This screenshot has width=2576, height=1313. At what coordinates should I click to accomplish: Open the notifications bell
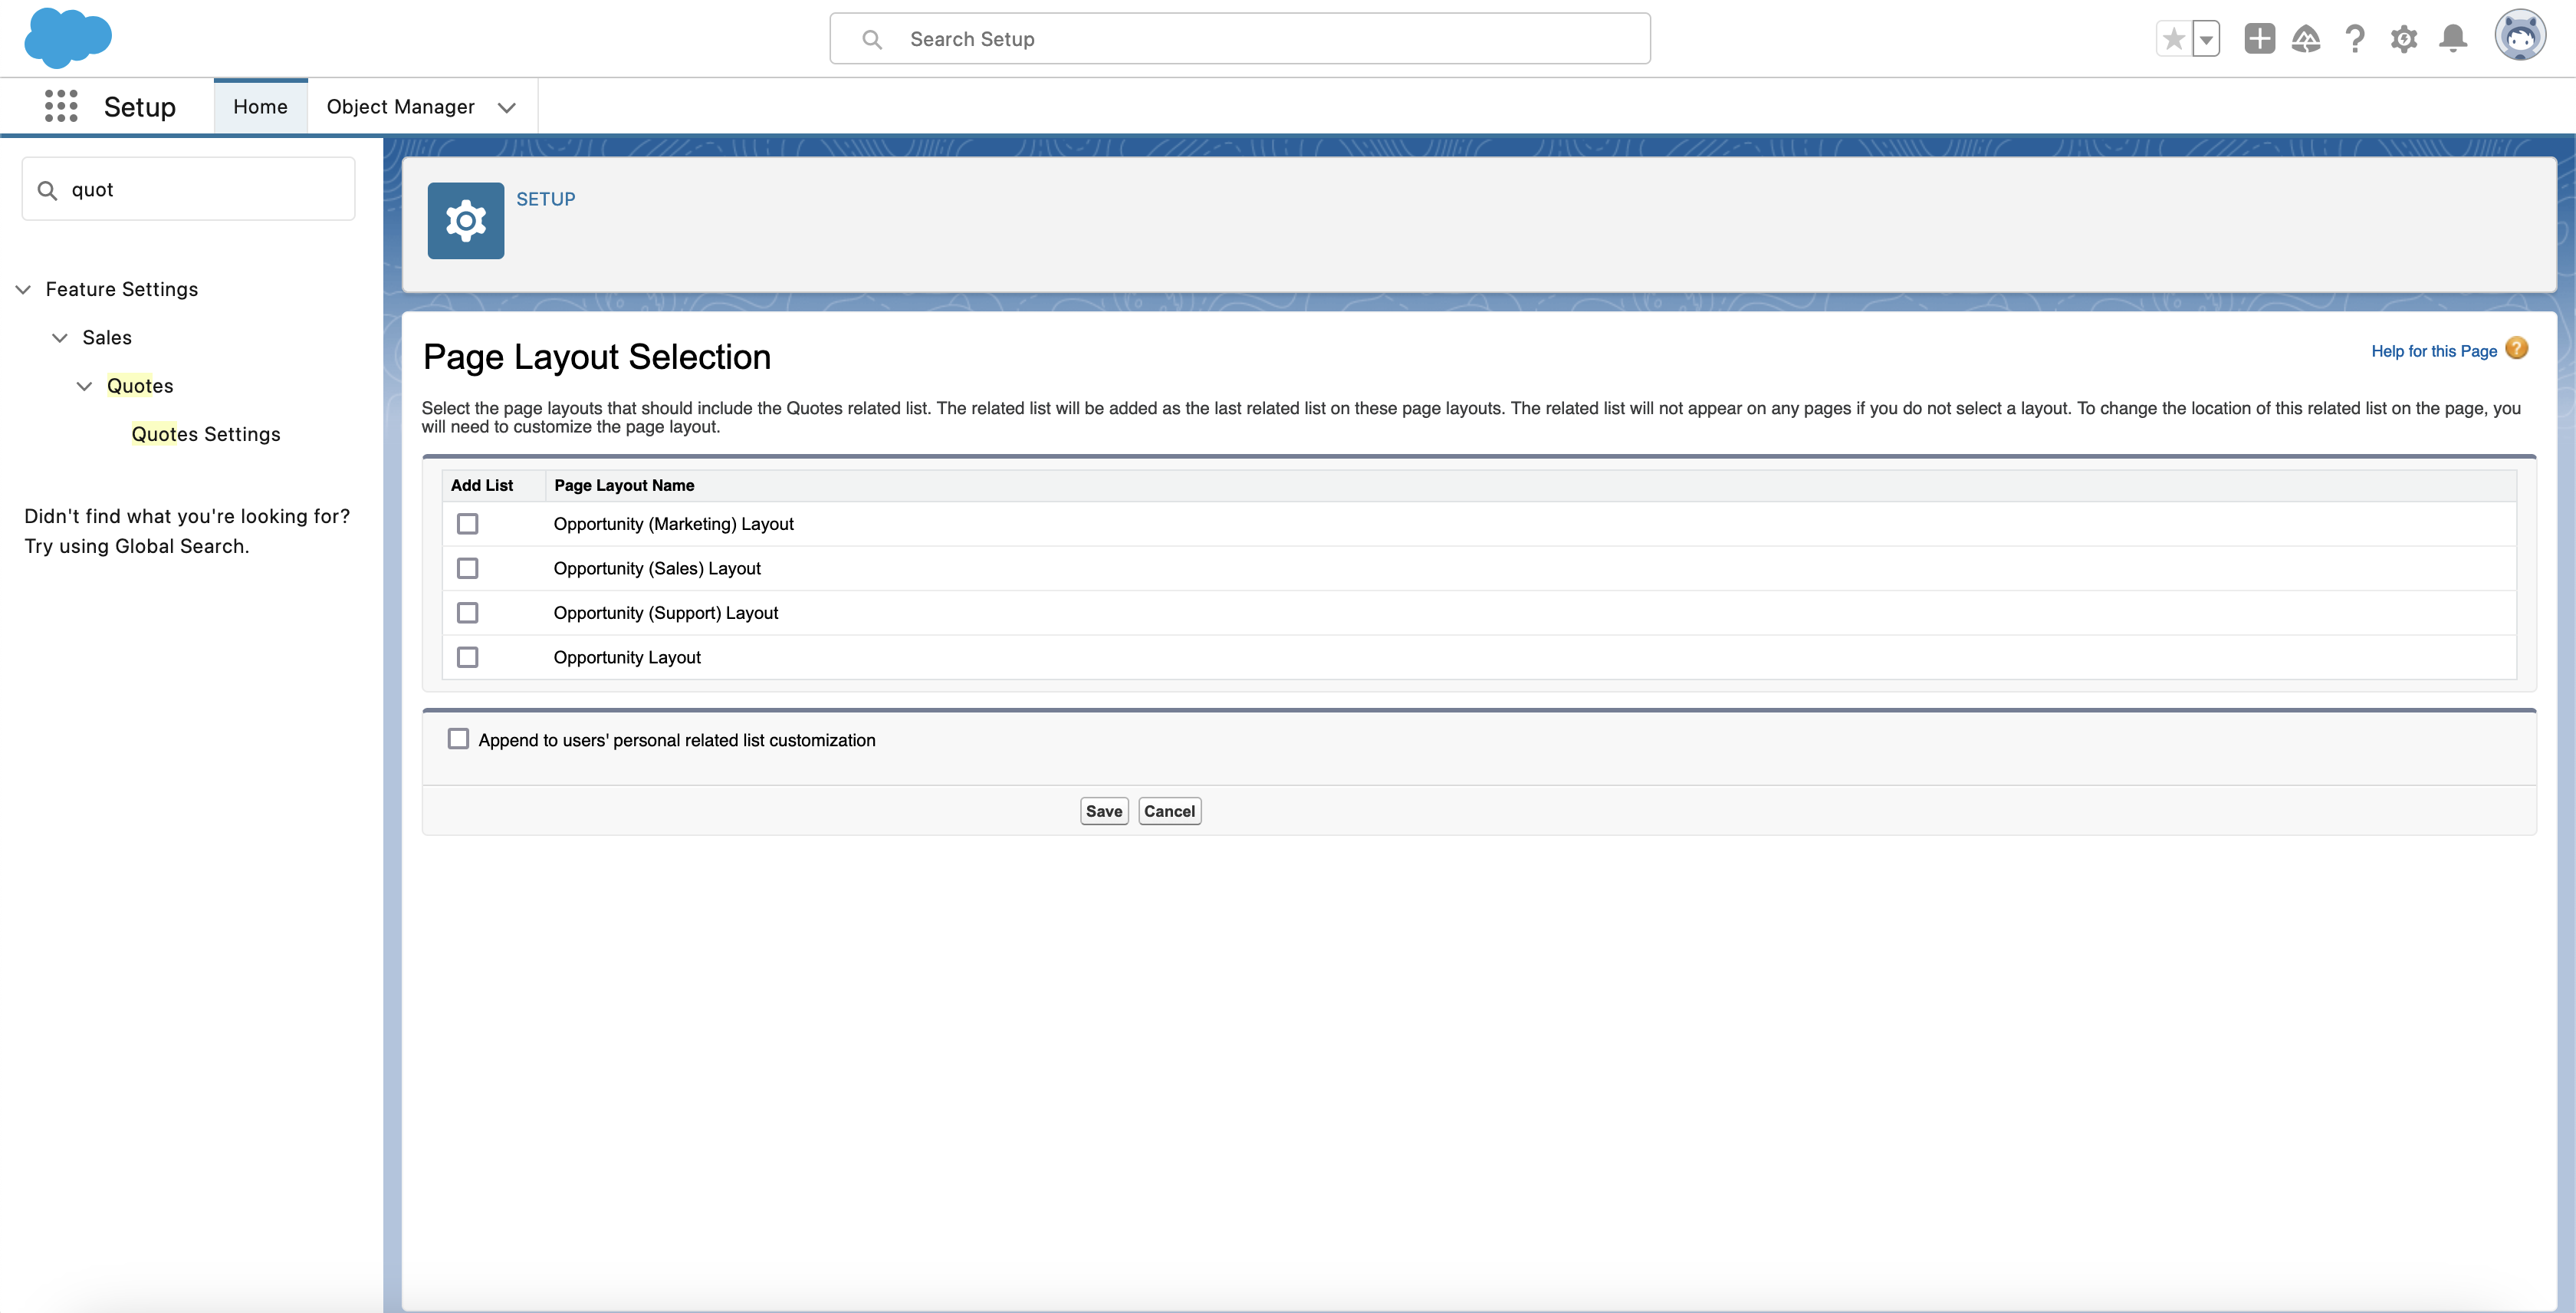(x=2453, y=39)
